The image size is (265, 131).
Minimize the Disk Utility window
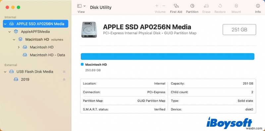coord(13,7)
